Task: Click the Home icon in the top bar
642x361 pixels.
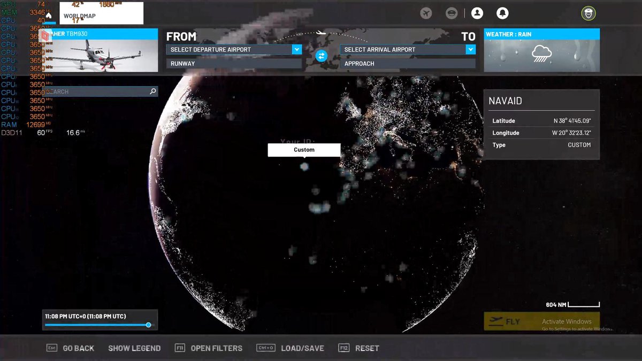Action: (x=49, y=16)
